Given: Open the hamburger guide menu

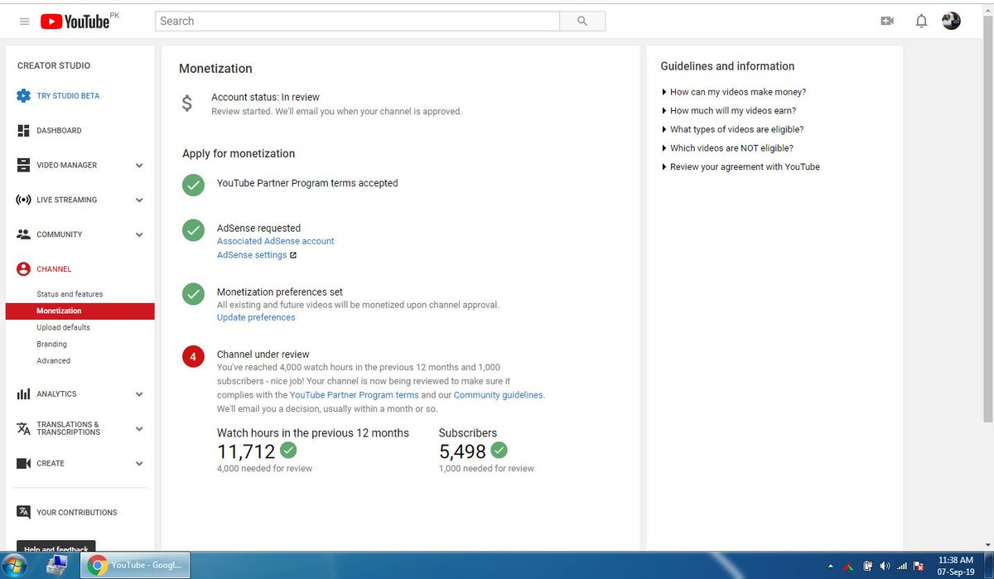Looking at the screenshot, I should click(x=24, y=22).
